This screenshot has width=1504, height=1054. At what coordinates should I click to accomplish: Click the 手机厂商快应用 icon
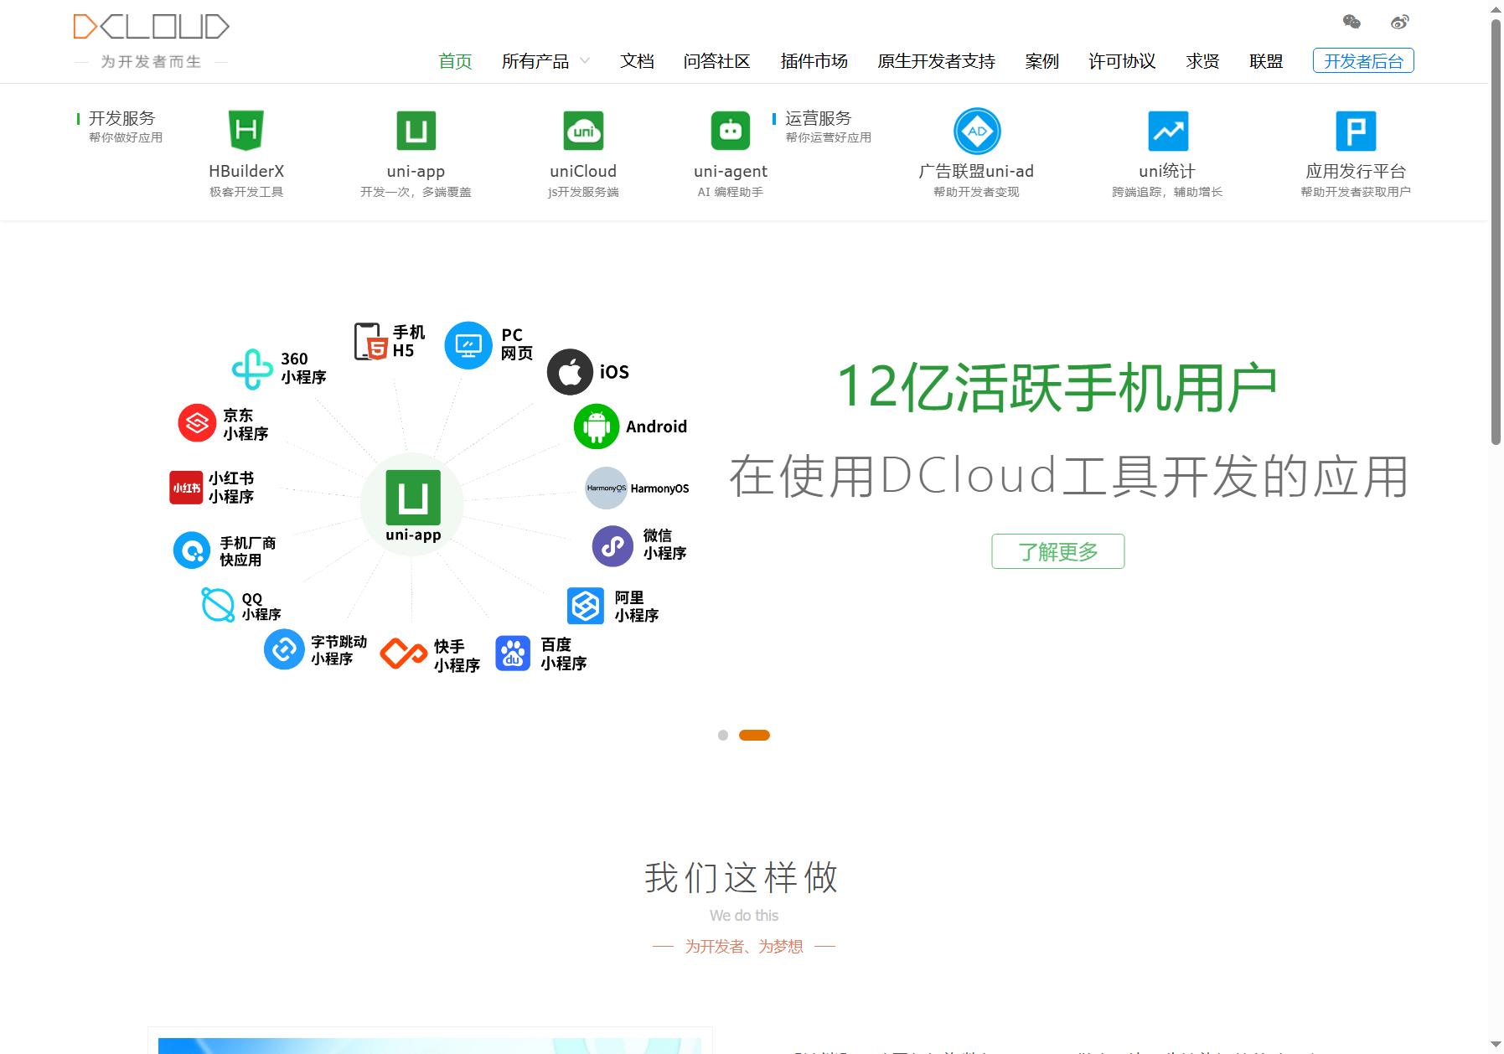point(192,550)
